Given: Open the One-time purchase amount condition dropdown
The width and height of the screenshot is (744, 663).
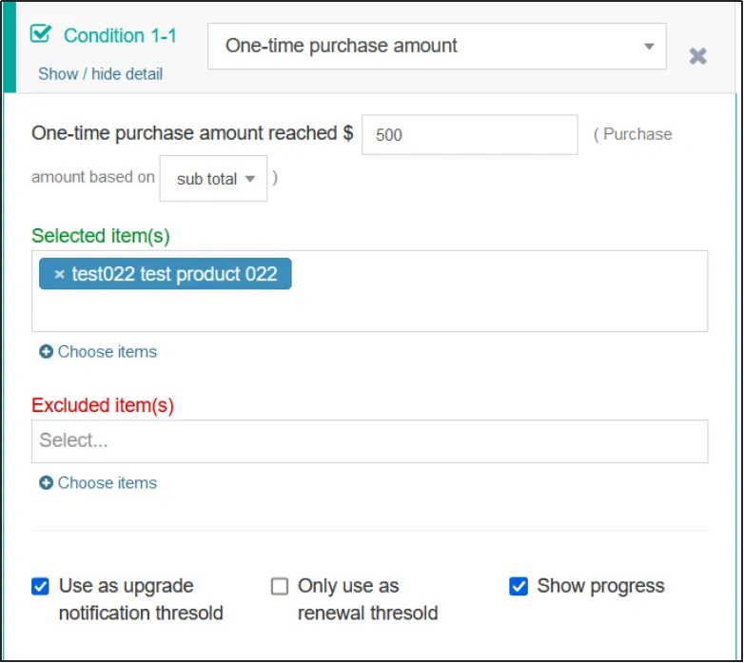Looking at the screenshot, I should pyautogui.click(x=437, y=46).
